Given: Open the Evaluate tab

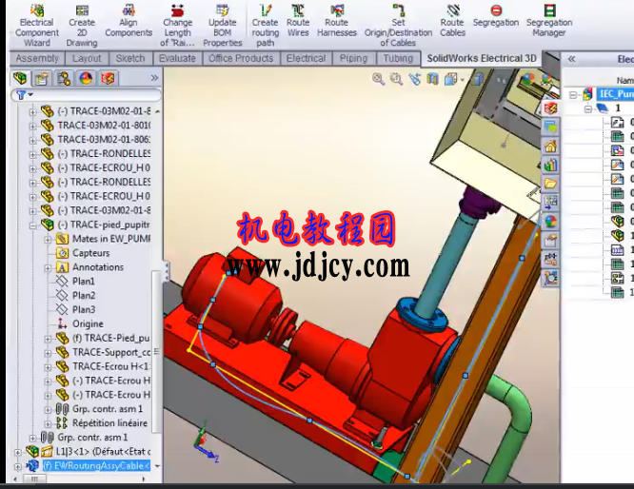Looking at the screenshot, I should pos(177,59).
